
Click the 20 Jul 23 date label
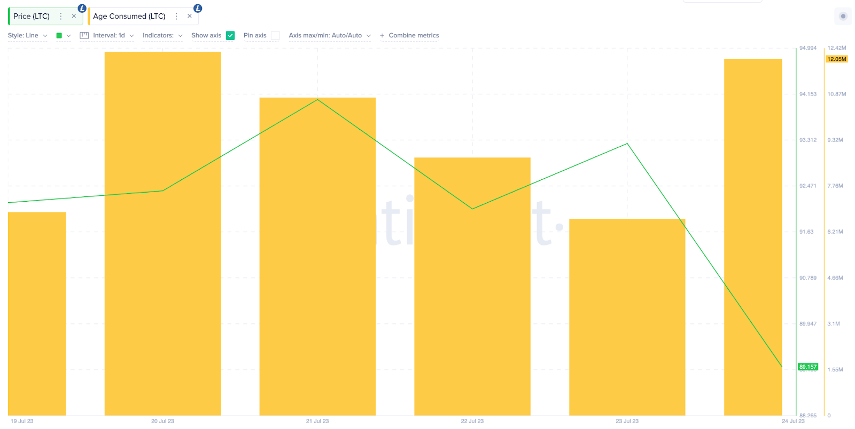[x=162, y=422]
